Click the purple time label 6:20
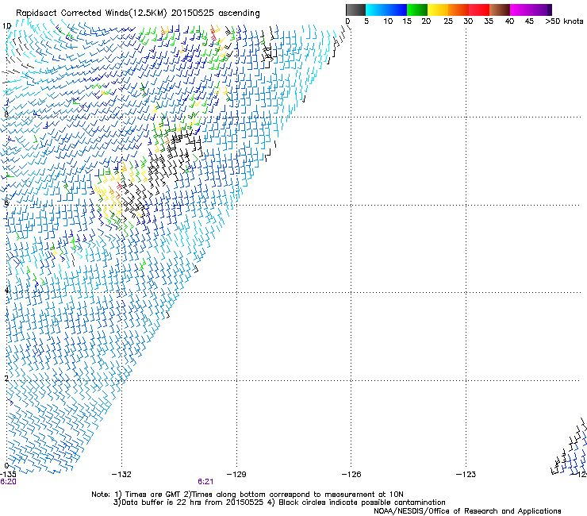Viewport: 587px width, 516px height. [x=8, y=482]
